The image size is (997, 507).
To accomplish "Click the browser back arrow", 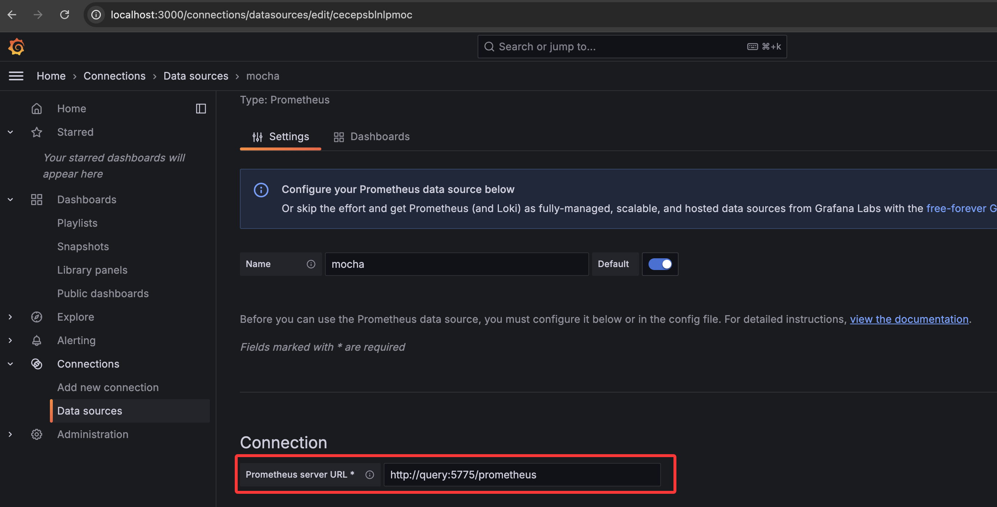I will (x=12, y=15).
